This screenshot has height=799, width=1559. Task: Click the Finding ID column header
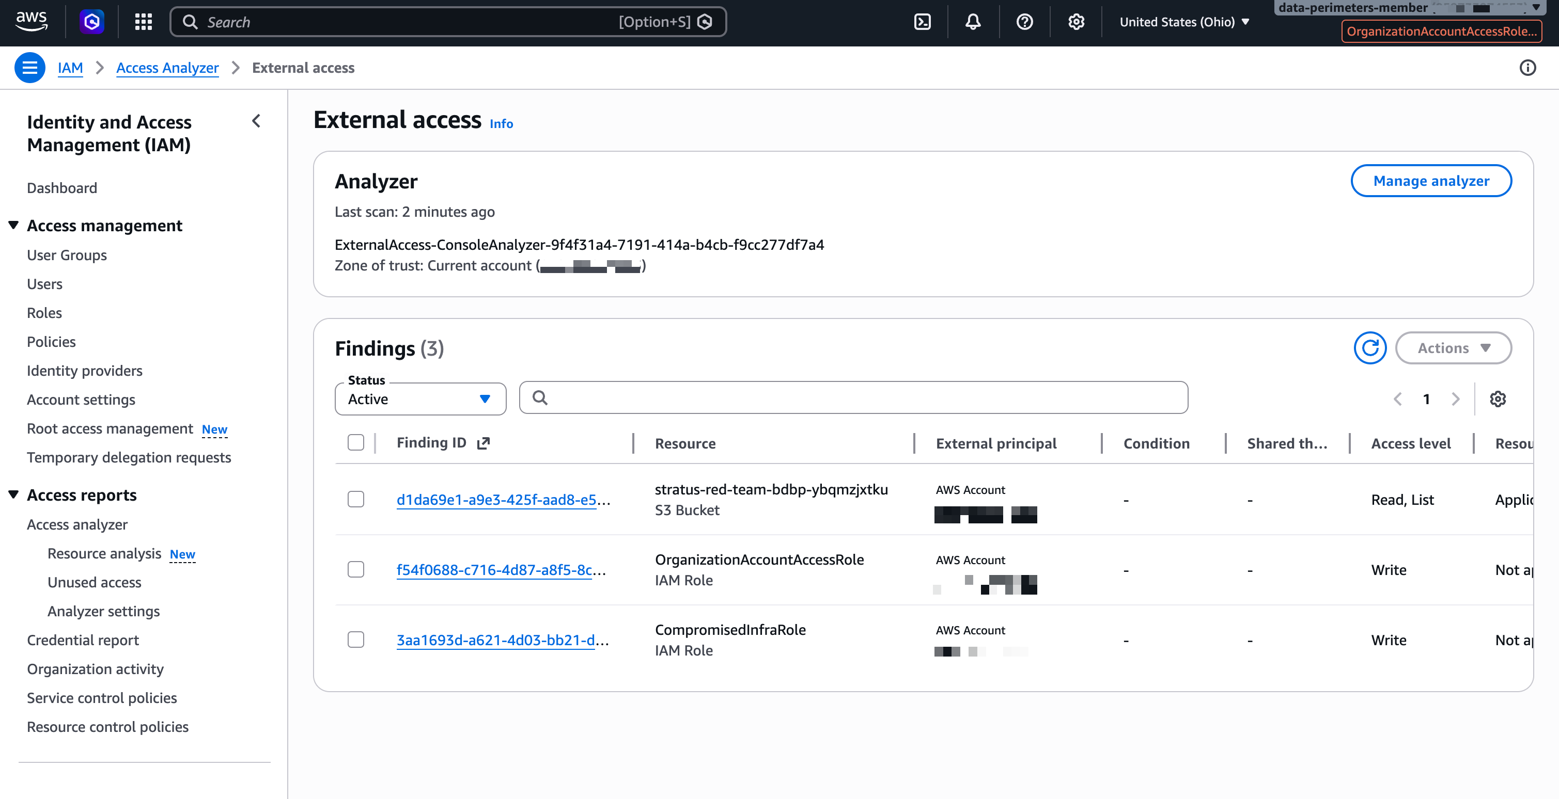coord(431,443)
